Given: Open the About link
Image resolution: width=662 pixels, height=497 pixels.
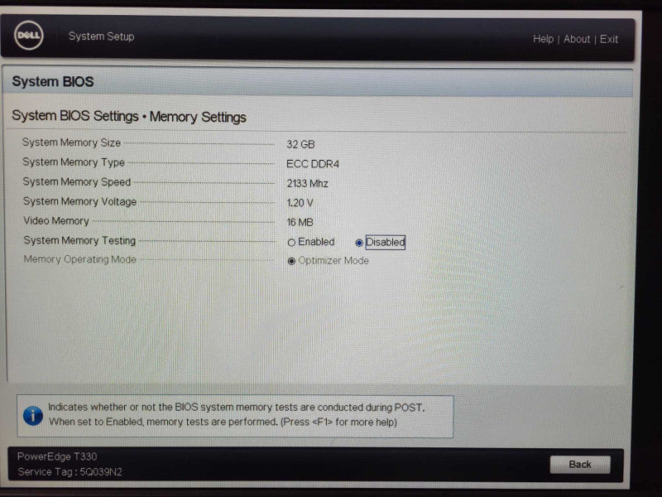Looking at the screenshot, I should coord(577,39).
